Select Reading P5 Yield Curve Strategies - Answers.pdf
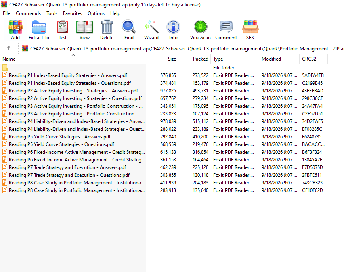344x272 pixels. point(60,137)
